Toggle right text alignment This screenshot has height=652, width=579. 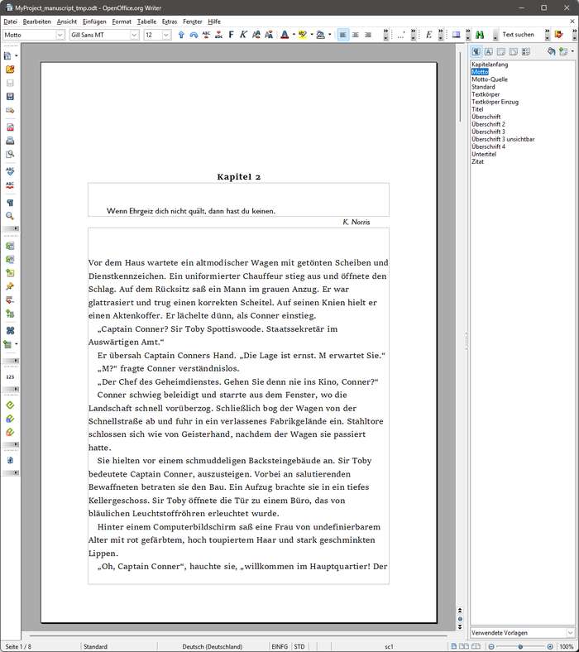[x=368, y=35]
